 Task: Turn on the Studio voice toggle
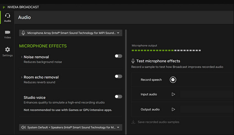coord(118,96)
